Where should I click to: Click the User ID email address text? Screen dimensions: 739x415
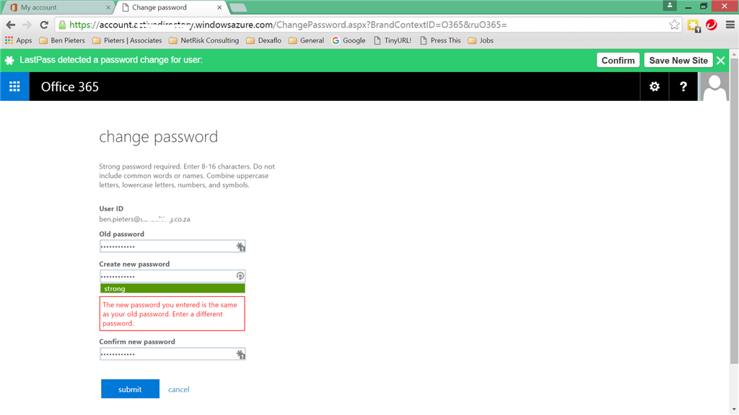coord(144,219)
